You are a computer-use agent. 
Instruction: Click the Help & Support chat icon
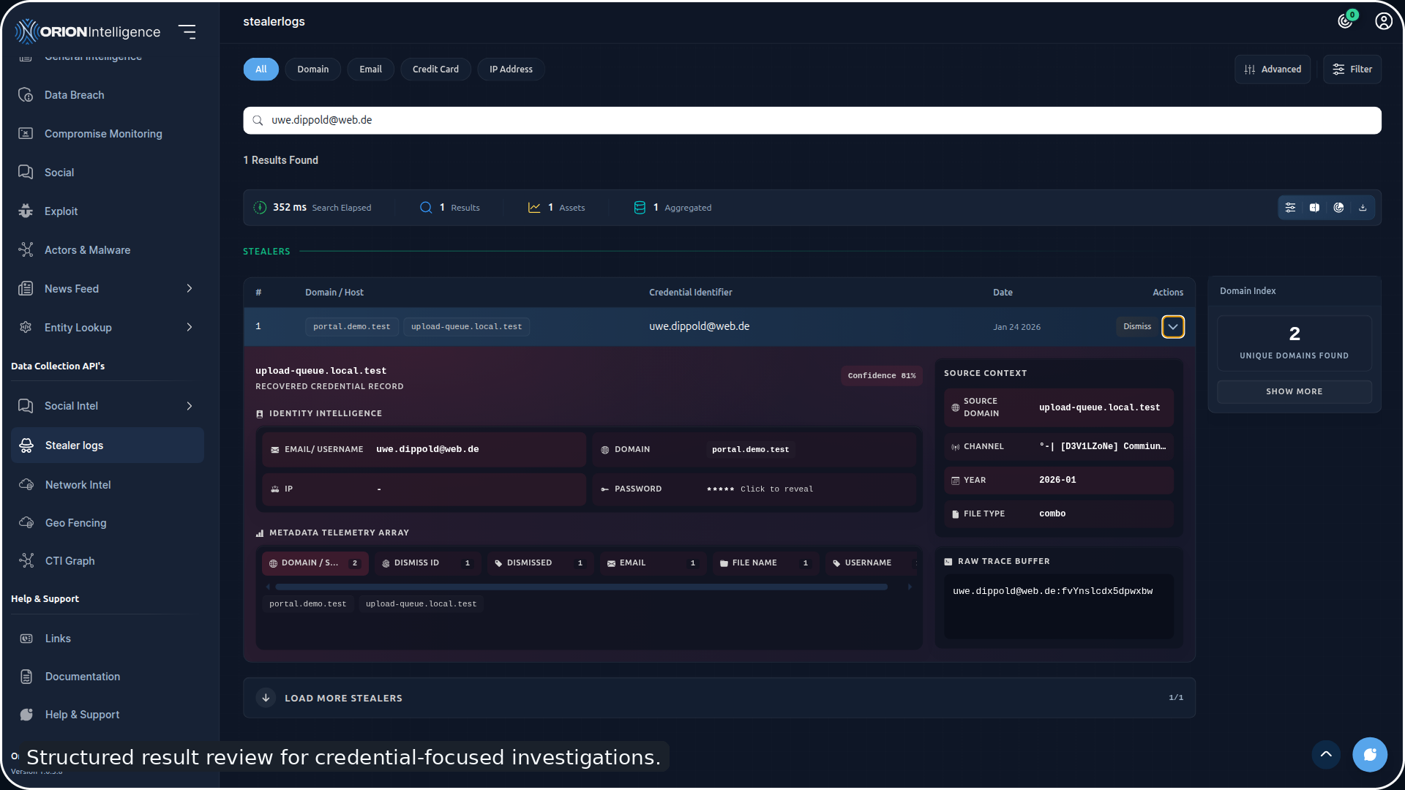tap(26, 715)
